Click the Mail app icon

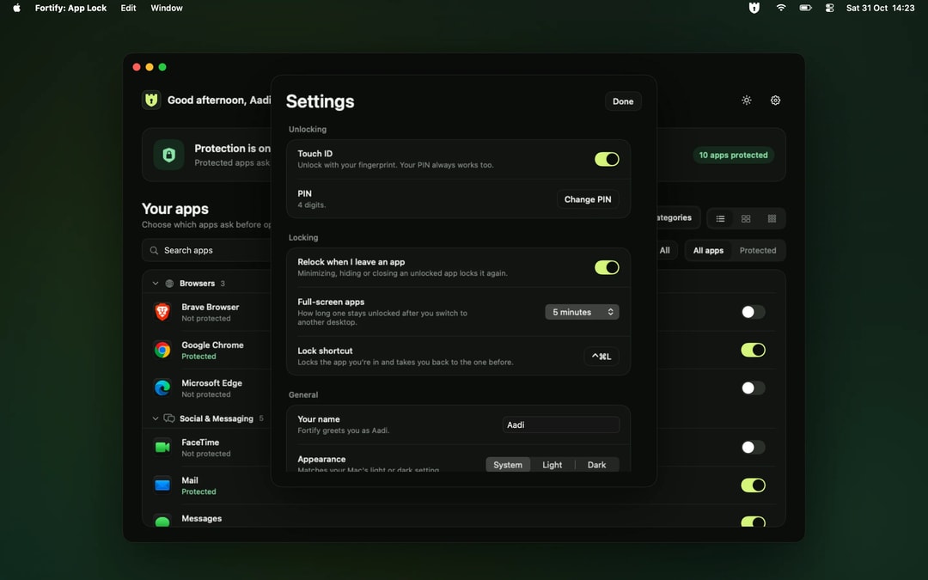click(x=162, y=485)
